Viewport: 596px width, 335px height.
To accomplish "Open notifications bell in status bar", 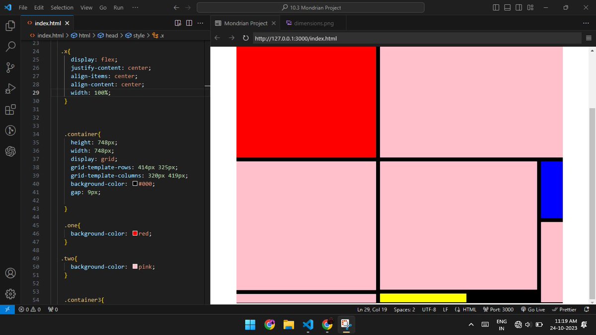I will pyautogui.click(x=587, y=309).
